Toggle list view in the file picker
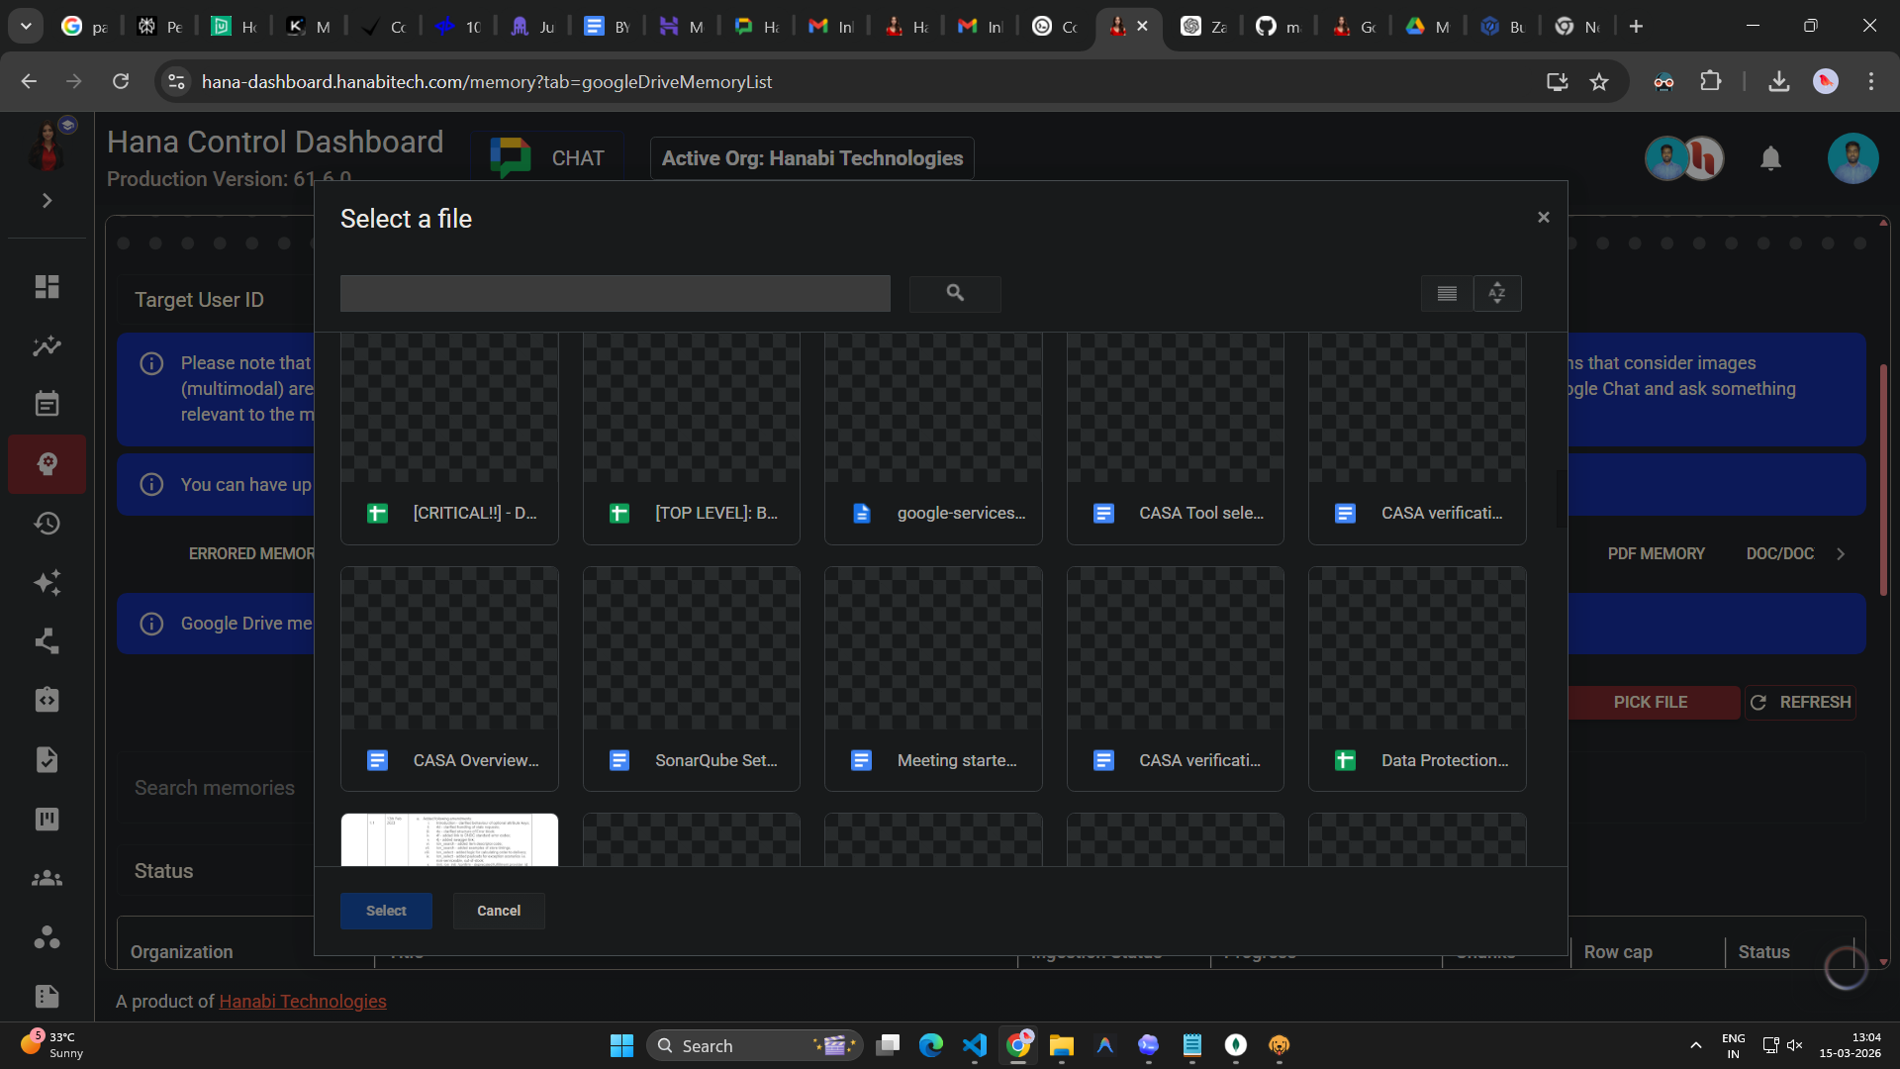This screenshot has height=1069, width=1900. [x=1446, y=293]
